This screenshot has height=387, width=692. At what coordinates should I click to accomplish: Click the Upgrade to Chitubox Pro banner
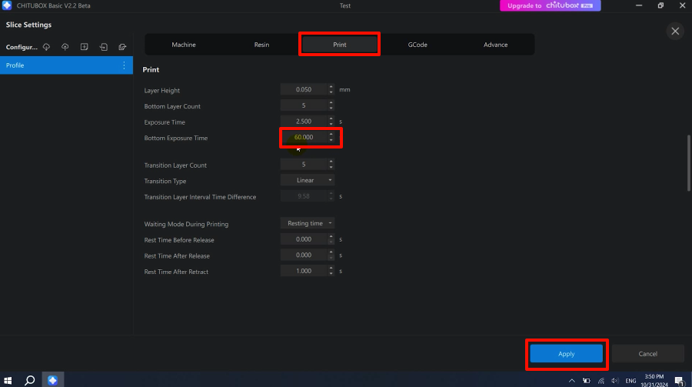point(550,5)
